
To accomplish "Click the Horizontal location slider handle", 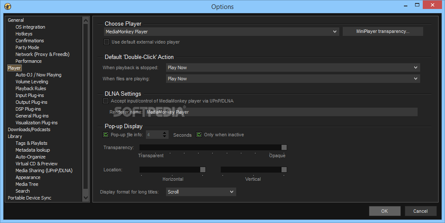I will (x=203, y=170).
